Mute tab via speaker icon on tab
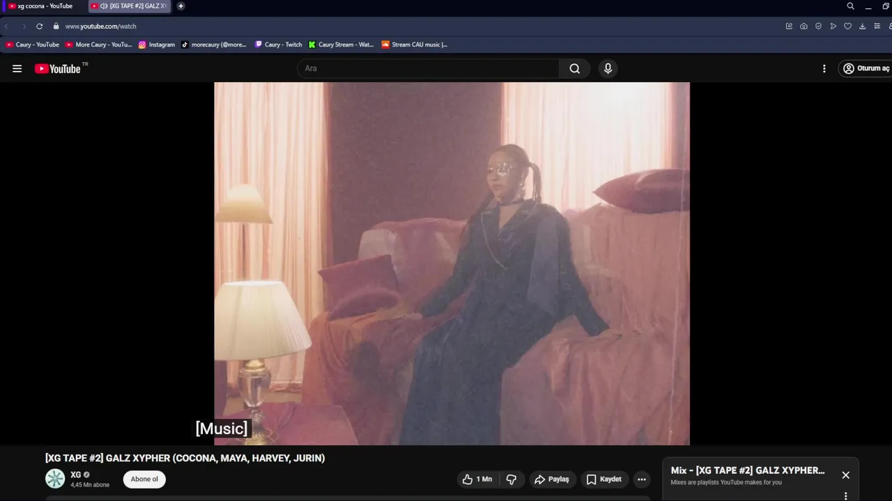Screen dimensions: 892x501 103,6
